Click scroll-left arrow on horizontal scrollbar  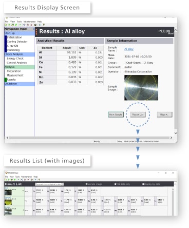7,138
